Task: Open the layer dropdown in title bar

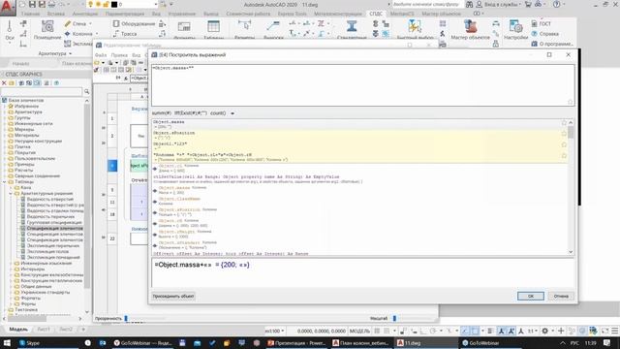Action: pyautogui.click(x=155, y=4)
